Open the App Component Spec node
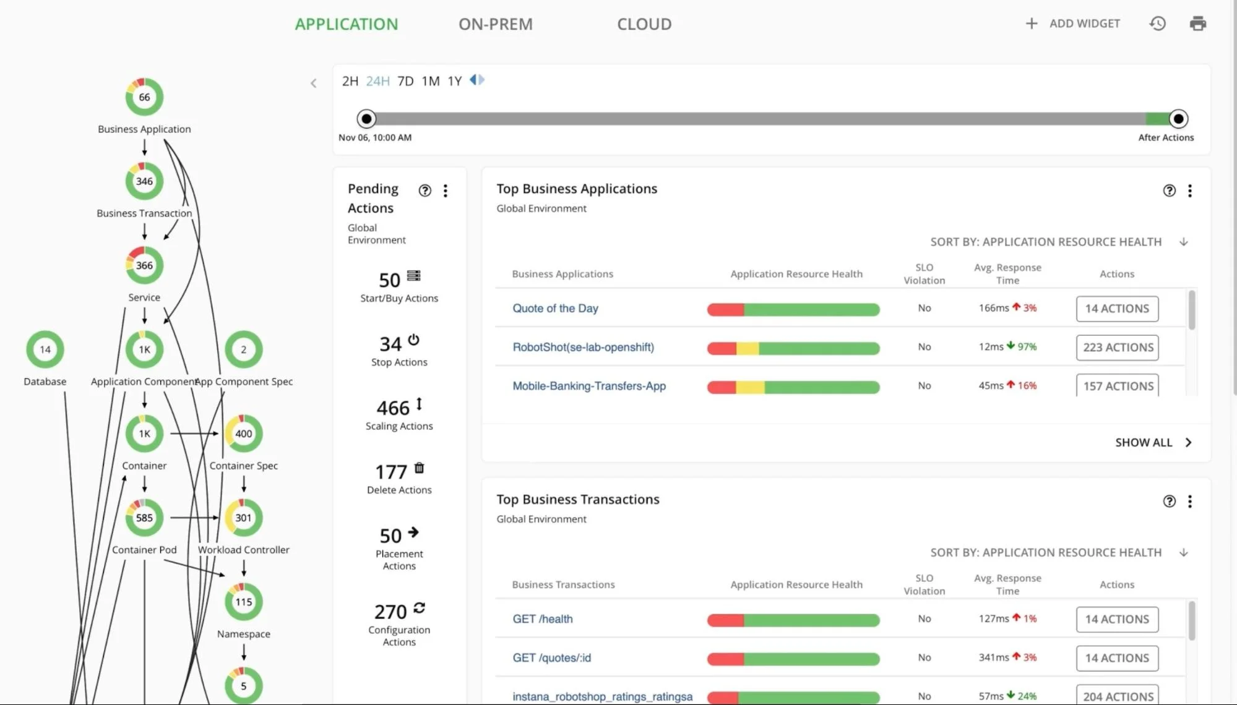Viewport: 1237px width, 705px height. click(244, 349)
